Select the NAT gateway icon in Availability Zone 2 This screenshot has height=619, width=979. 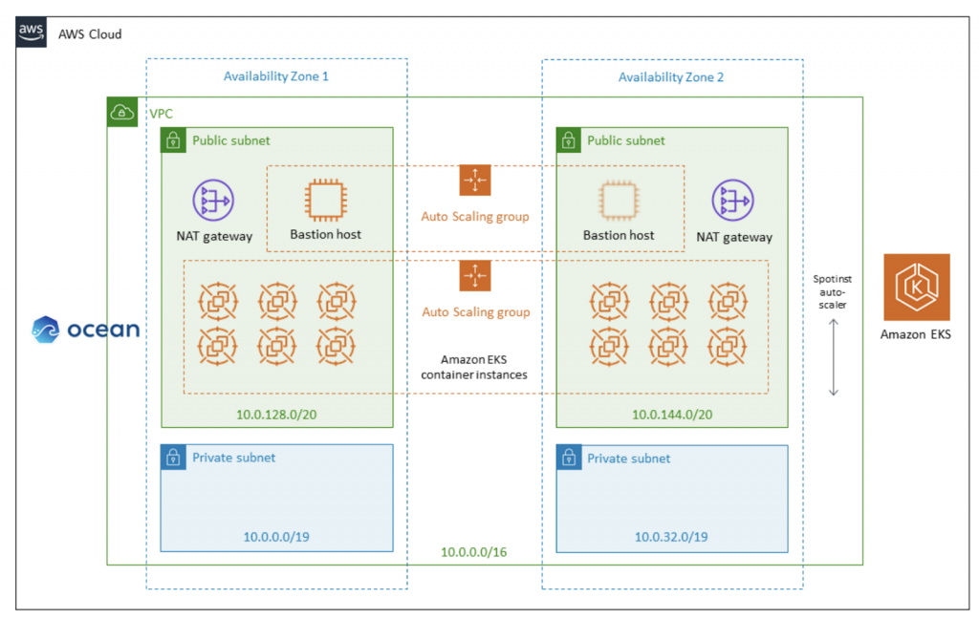[x=733, y=201]
